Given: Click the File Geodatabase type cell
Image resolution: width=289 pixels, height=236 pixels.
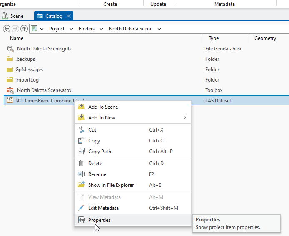Looking at the screenshot, I should click(224, 49).
